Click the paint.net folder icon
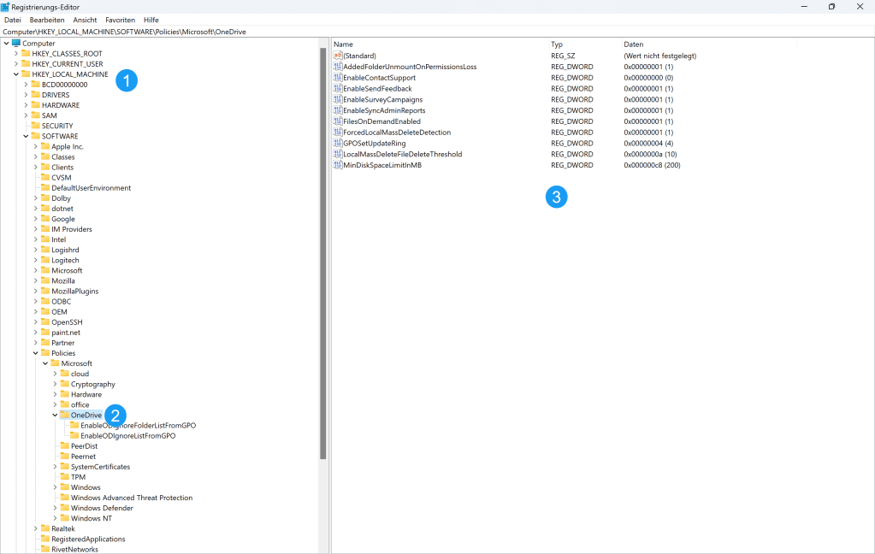 point(45,332)
